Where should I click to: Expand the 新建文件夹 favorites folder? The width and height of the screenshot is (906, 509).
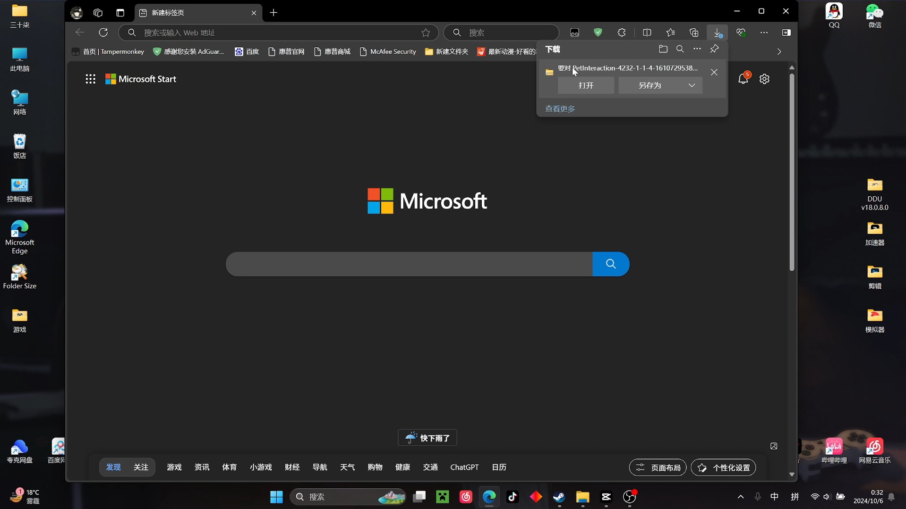pyautogui.click(x=446, y=51)
